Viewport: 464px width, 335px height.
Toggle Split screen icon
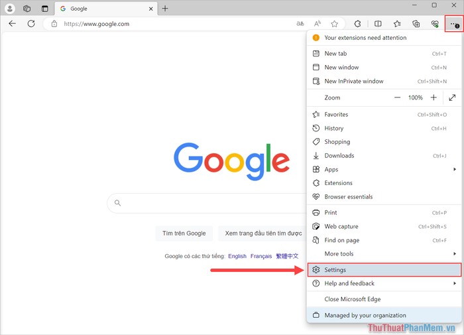click(378, 24)
